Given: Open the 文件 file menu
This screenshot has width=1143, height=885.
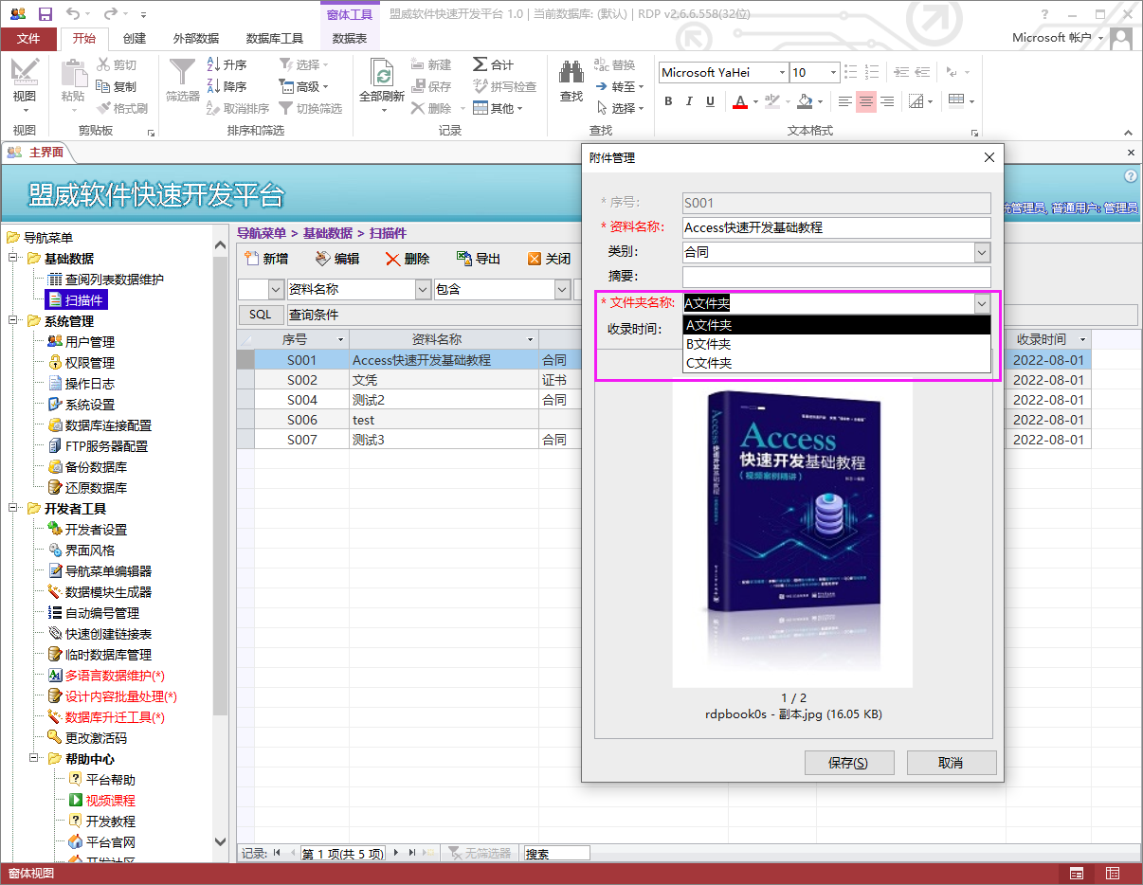Looking at the screenshot, I should tap(28, 38).
